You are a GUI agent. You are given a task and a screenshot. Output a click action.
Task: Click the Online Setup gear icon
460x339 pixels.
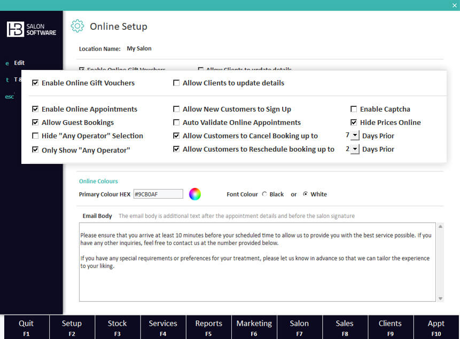tap(77, 26)
